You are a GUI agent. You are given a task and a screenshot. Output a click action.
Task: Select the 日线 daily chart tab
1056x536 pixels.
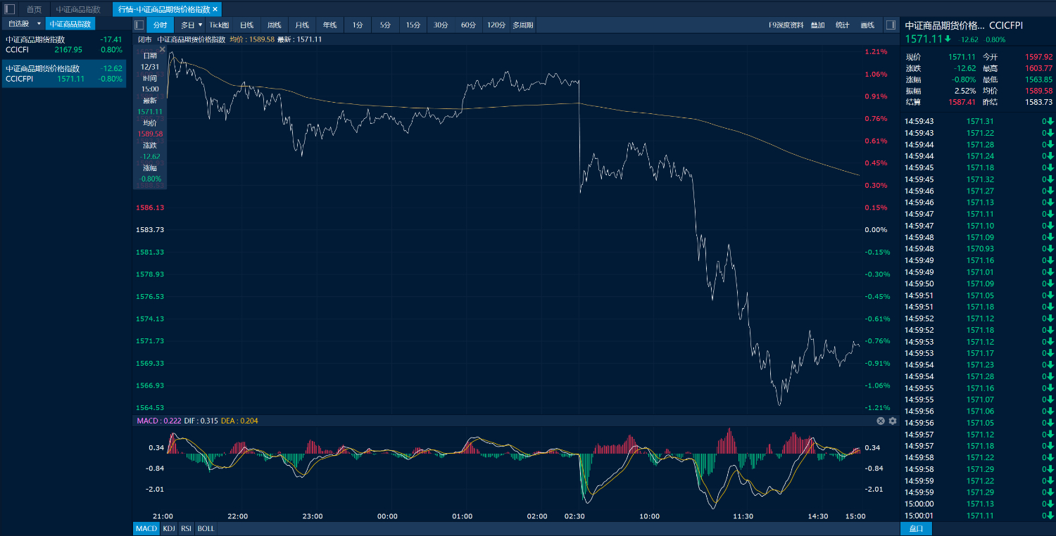pyautogui.click(x=246, y=25)
